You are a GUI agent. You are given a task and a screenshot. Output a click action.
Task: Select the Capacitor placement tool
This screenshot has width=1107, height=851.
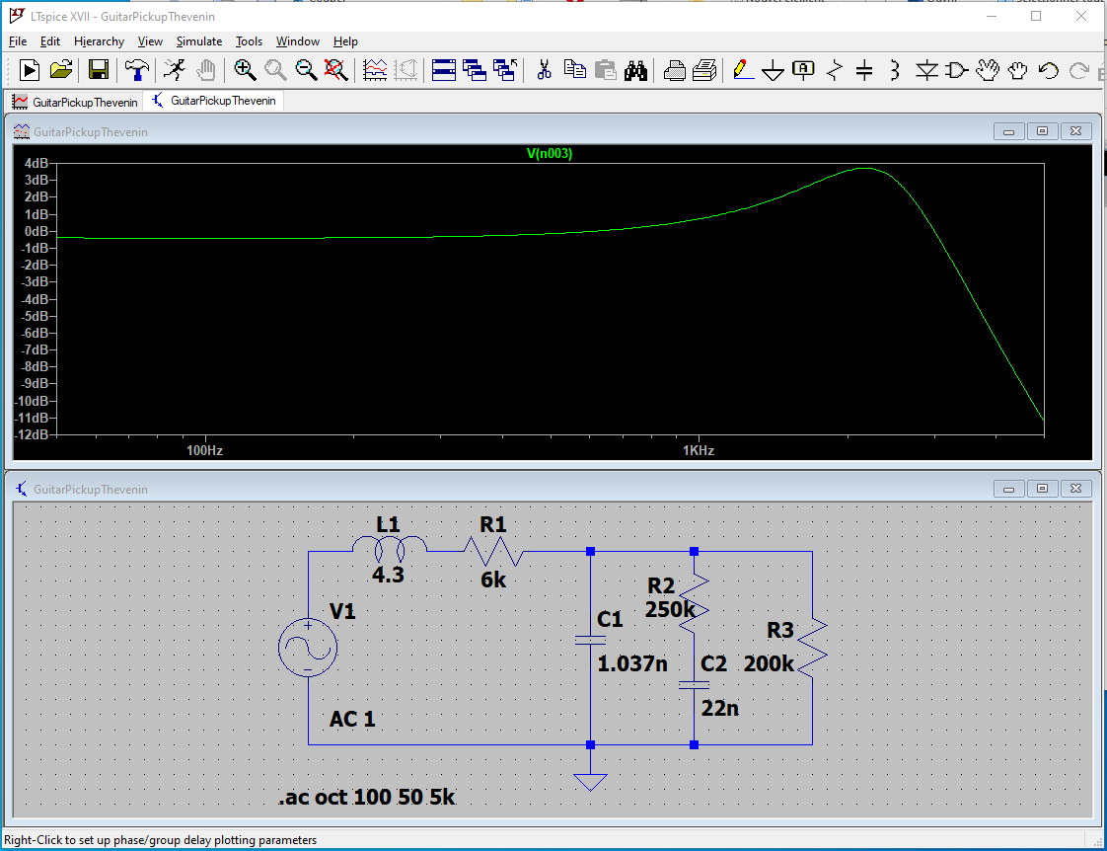coord(864,70)
